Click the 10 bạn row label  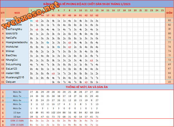17,117
